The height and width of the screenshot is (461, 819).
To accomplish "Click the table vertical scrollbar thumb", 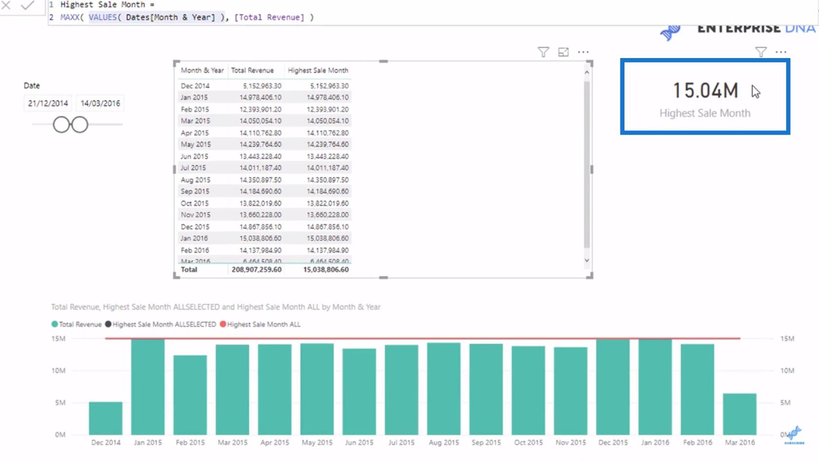I will coord(587,163).
